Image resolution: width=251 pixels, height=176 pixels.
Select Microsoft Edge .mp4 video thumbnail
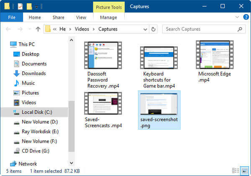point(215,55)
